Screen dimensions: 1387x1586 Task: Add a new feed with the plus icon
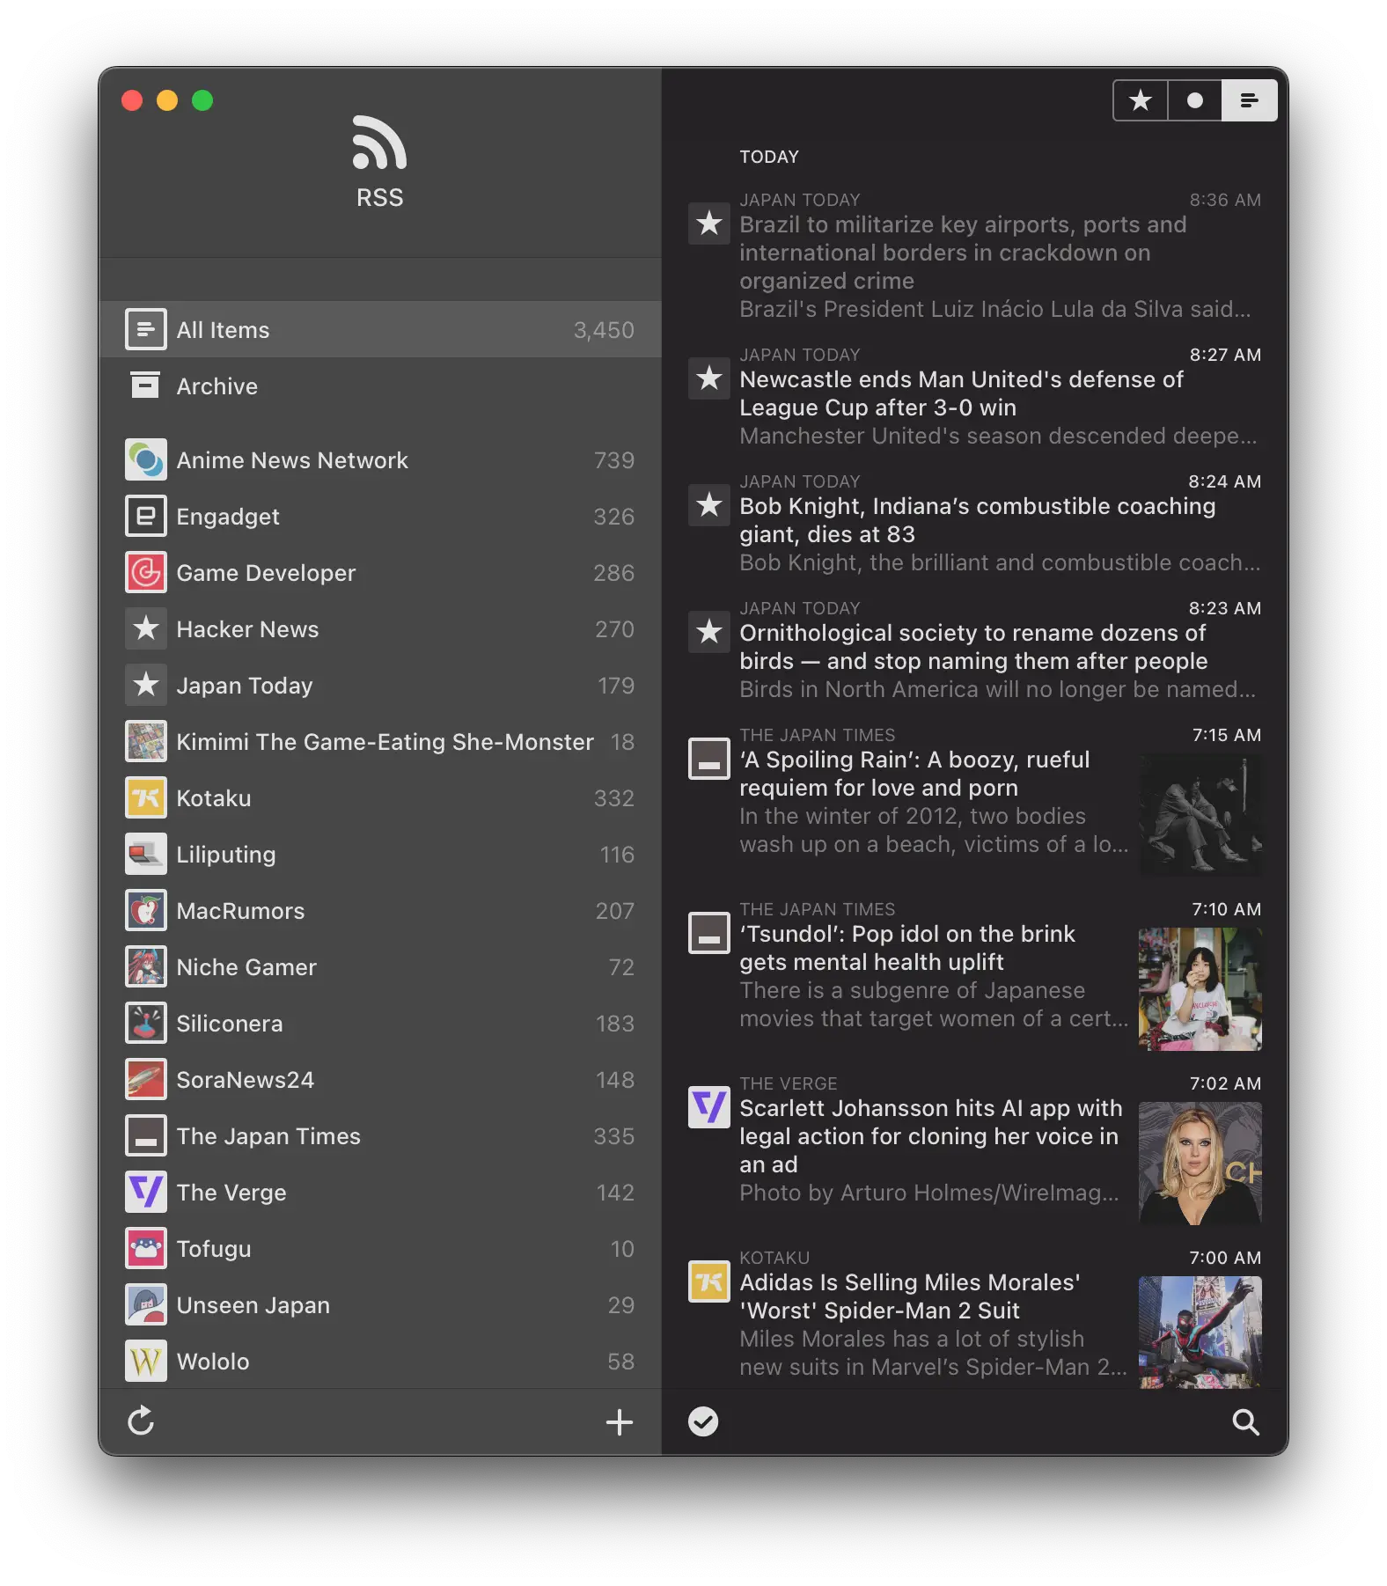coord(620,1421)
